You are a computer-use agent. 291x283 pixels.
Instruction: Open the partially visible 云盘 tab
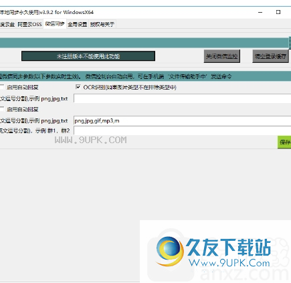[7, 24]
